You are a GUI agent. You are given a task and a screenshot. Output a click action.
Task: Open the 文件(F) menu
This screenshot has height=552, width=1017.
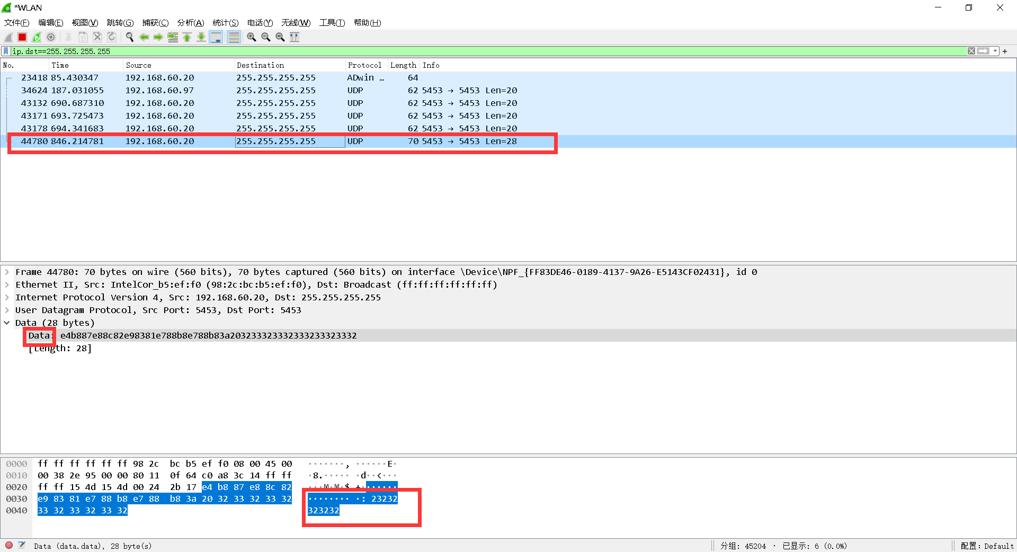[x=16, y=23]
